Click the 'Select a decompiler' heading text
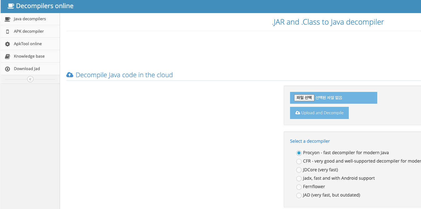The image size is (421, 209). (310, 141)
